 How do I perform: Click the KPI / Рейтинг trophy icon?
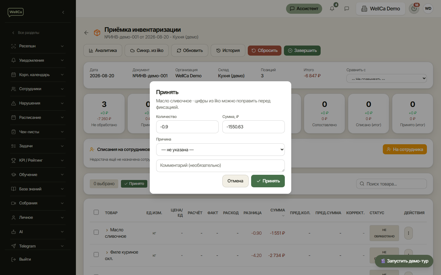coord(13,160)
